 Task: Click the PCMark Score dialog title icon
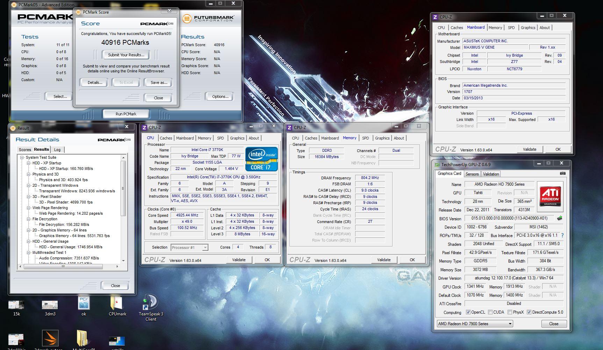click(78, 12)
